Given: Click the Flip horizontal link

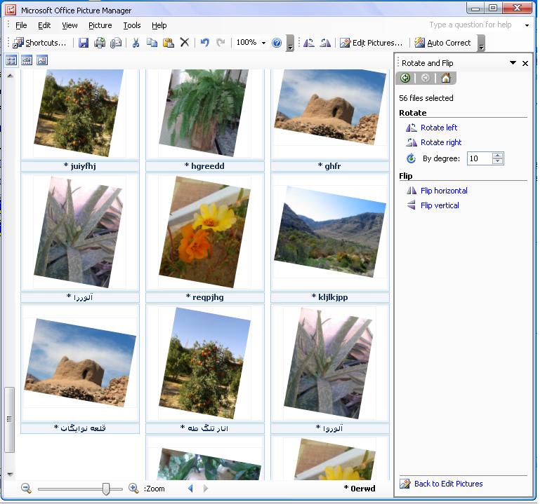Looking at the screenshot, I should (444, 191).
